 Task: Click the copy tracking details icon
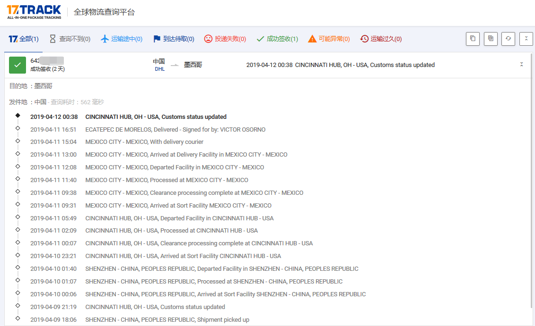tap(491, 39)
